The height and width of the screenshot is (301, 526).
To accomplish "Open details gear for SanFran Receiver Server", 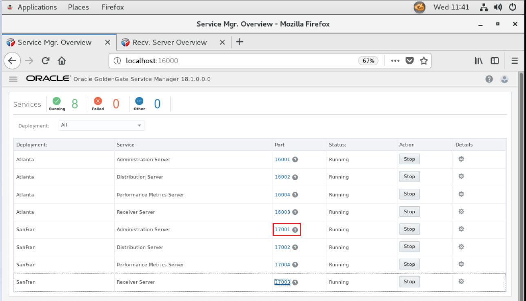I will [x=462, y=282].
